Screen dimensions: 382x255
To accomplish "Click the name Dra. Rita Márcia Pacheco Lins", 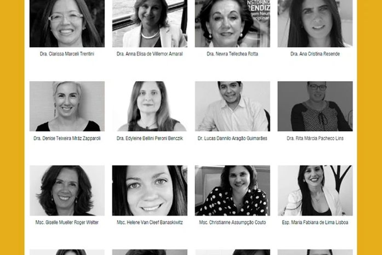I will [x=315, y=138].
